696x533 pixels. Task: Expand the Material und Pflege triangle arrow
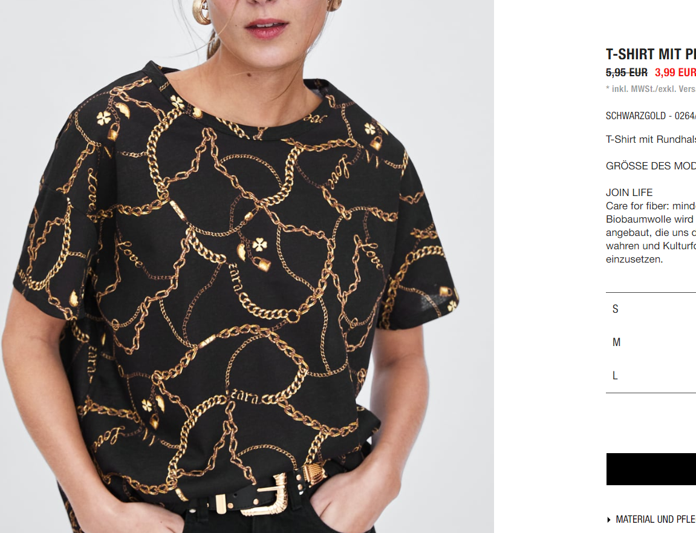pos(608,520)
